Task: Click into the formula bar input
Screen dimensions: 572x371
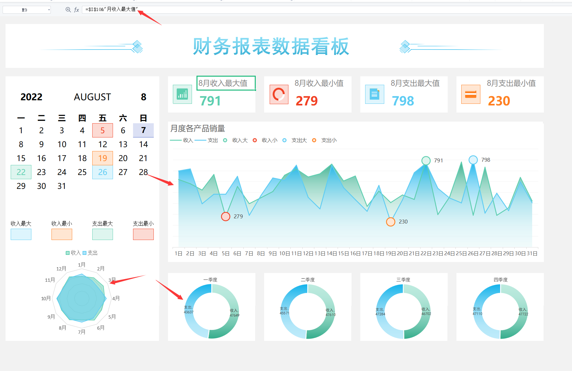Action: 327,9
